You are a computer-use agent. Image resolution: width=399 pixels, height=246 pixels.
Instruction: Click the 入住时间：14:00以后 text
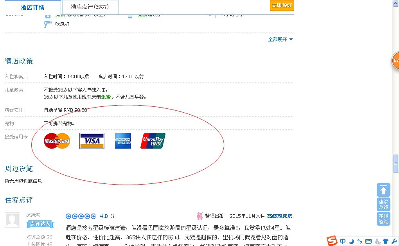[66, 77]
